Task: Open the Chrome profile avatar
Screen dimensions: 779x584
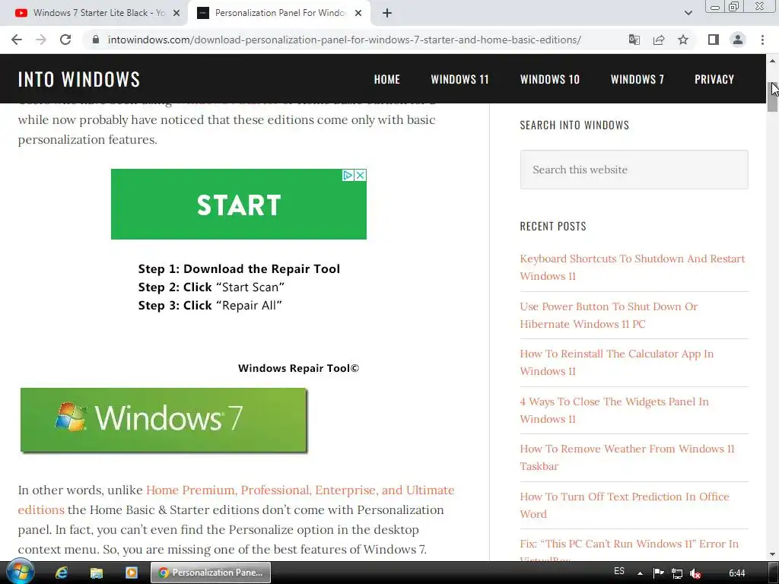Action: [738, 40]
